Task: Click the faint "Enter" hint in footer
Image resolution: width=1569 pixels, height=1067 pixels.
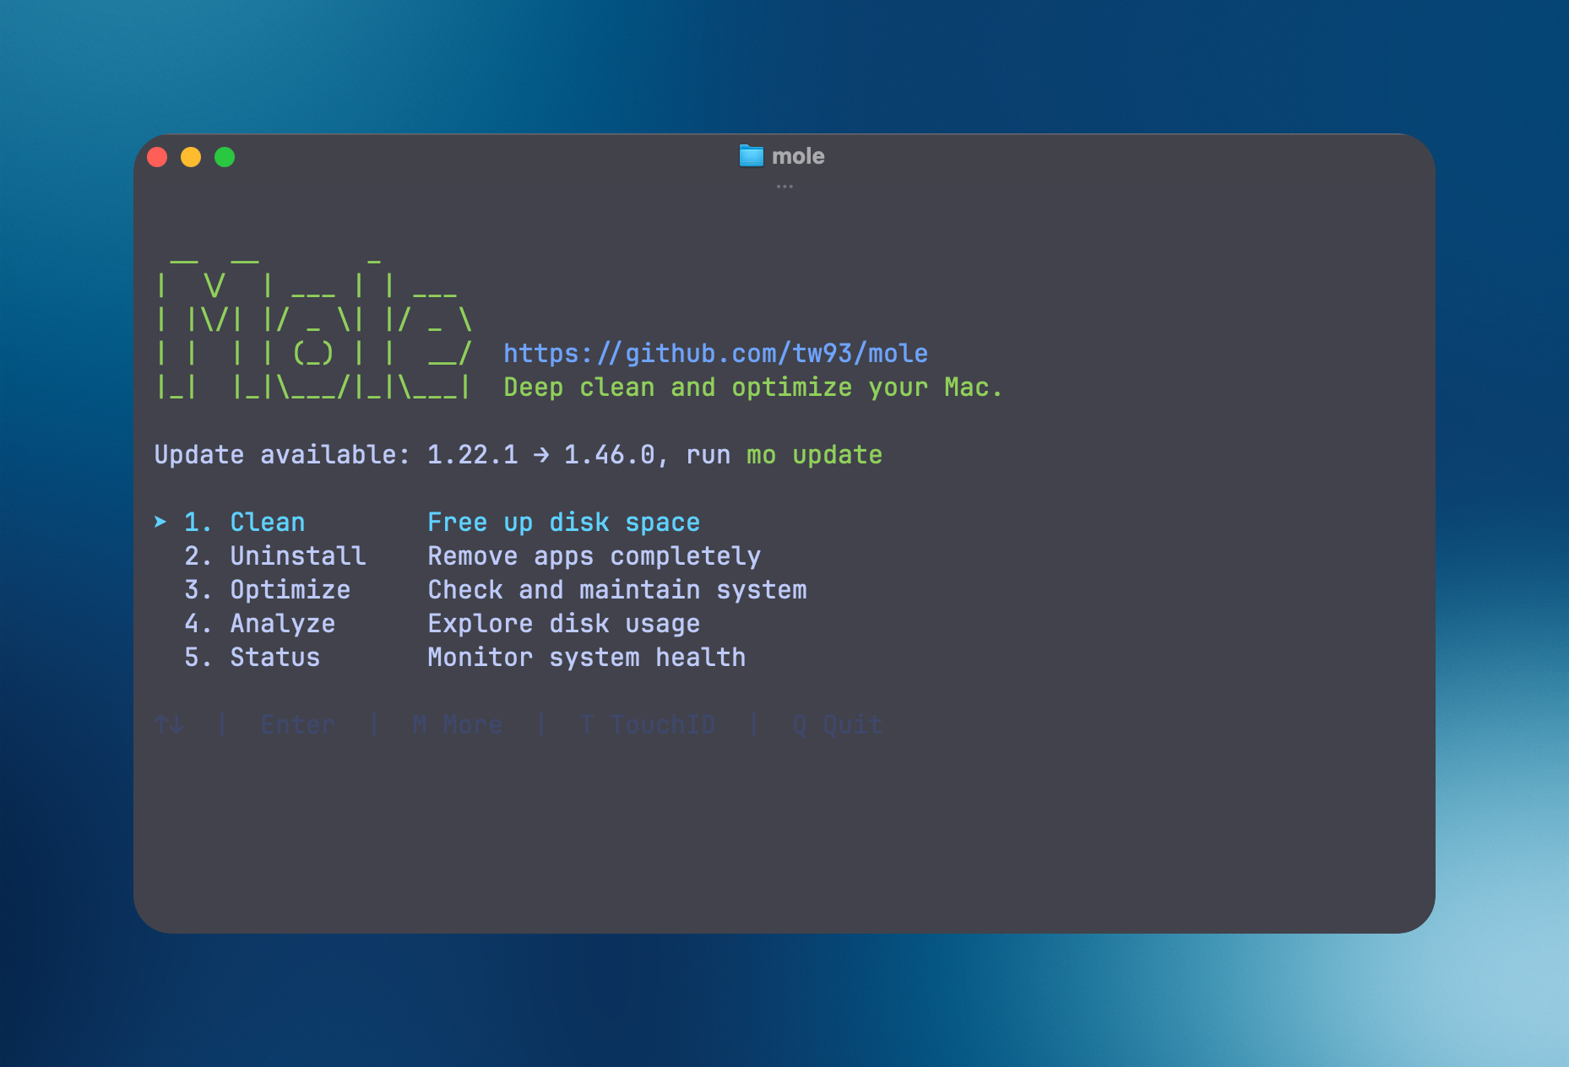Action: click(x=297, y=725)
